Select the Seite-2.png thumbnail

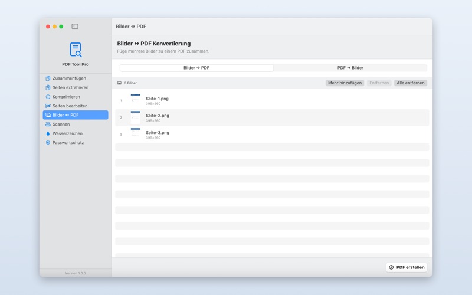coord(136,117)
